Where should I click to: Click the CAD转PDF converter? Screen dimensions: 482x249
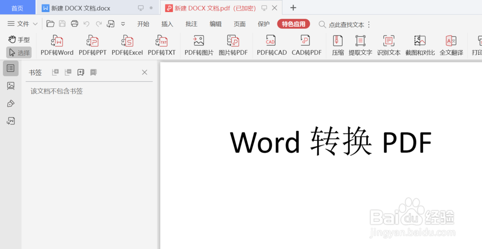[x=307, y=45]
